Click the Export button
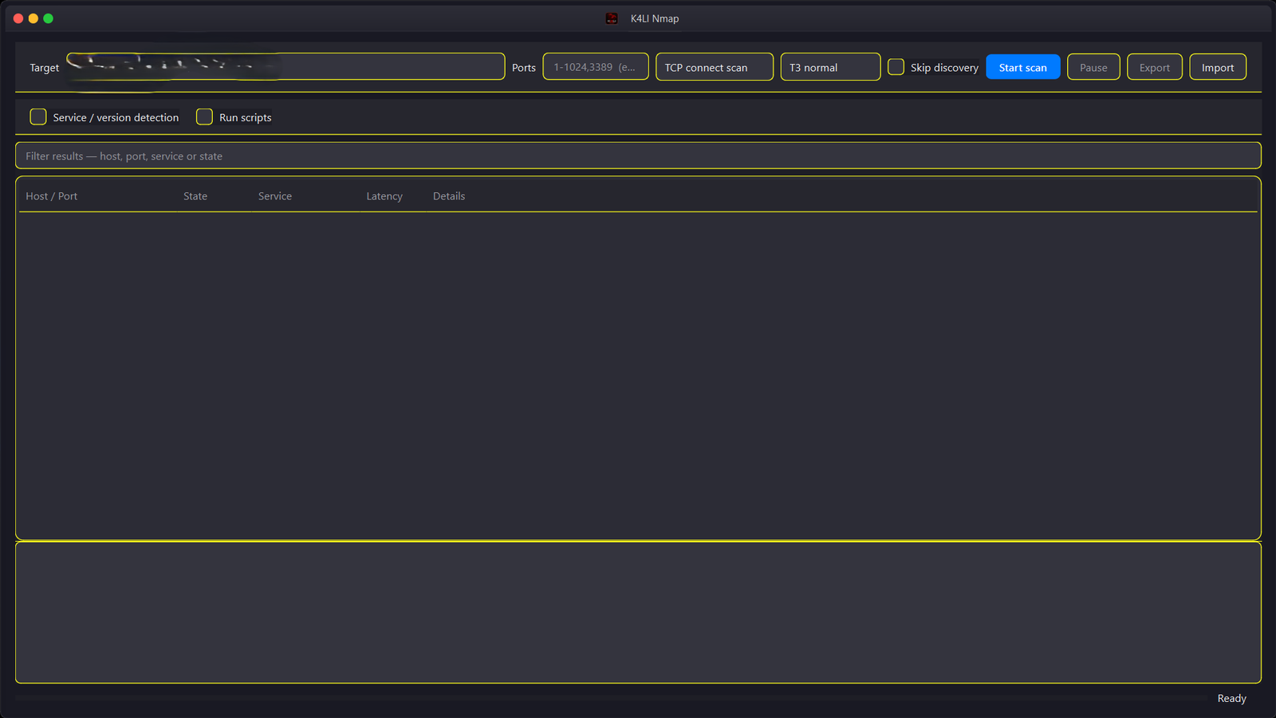The width and height of the screenshot is (1276, 718). pyautogui.click(x=1155, y=67)
